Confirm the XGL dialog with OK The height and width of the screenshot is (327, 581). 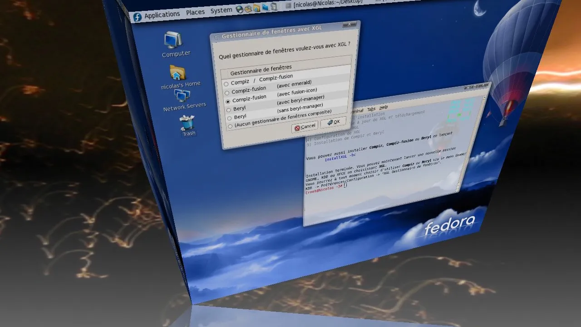click(334, 122)
